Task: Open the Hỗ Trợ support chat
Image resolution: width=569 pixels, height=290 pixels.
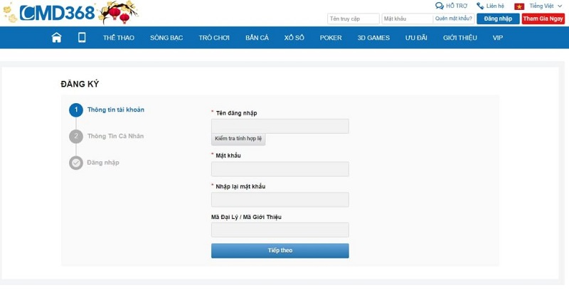Action: pyautogui.click(x=452, y=6)
